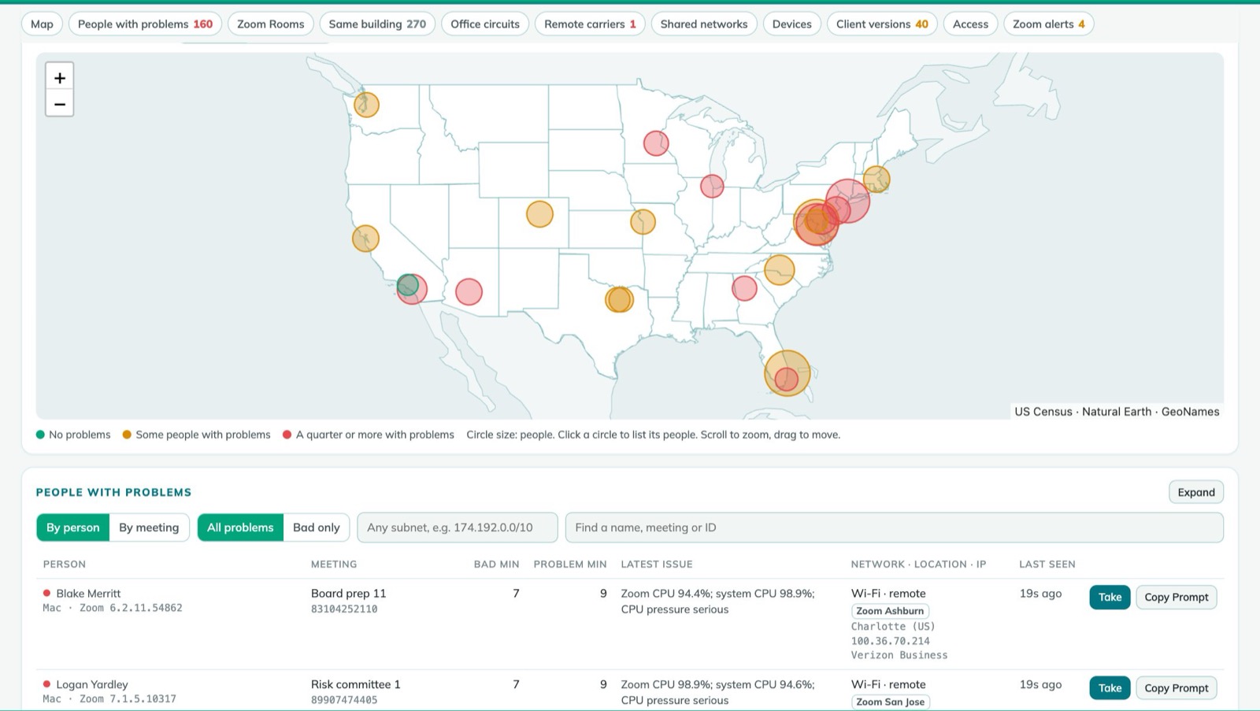Click the Minnesota red circle on map
The height and width of the screenshot is (711, 1260).
(x=656, y=143)
